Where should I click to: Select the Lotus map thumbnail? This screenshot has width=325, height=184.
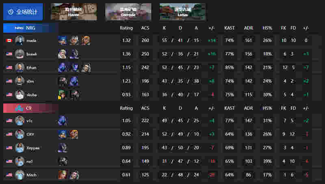pos(182,12)
